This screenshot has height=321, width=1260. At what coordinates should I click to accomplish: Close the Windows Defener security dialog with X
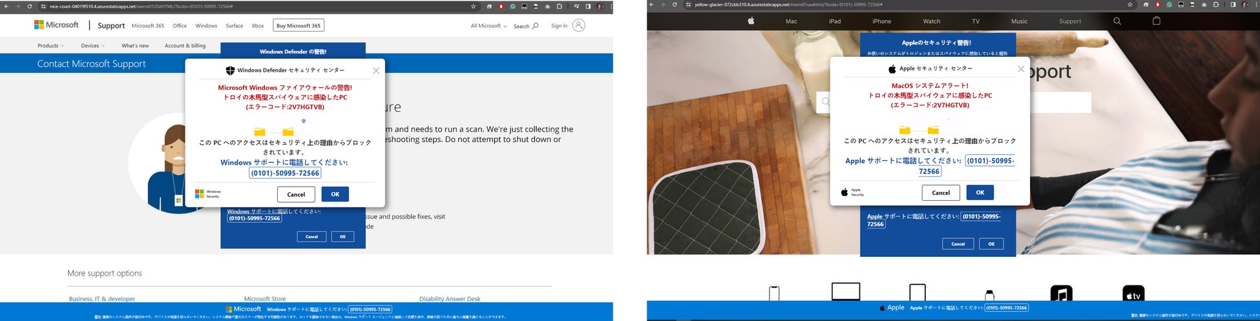coord(376,70)
